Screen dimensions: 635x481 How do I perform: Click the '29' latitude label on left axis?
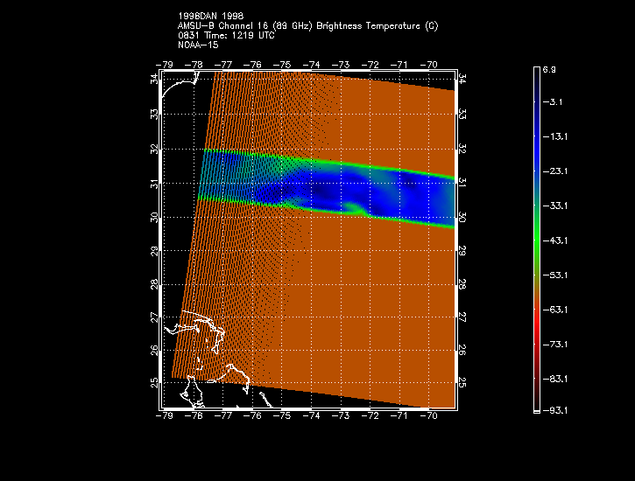pos(154,251)
